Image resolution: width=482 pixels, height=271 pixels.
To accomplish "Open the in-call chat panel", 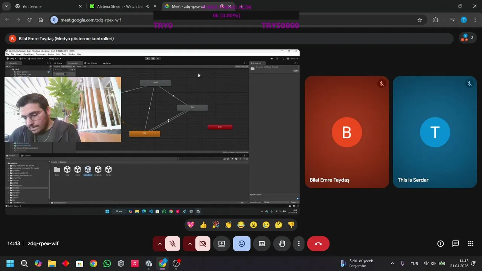I will click(456, 244).
